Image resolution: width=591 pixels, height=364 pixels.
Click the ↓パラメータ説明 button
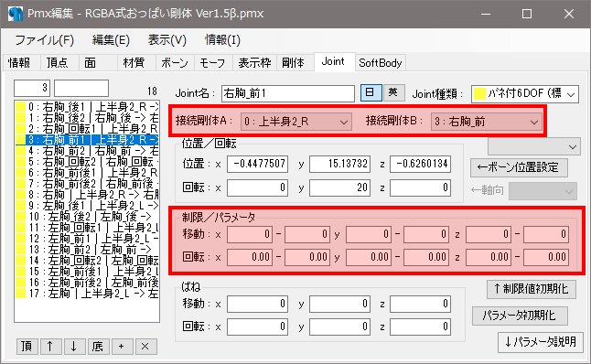point(541,342)
